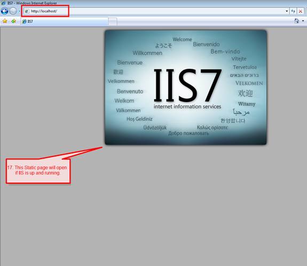307x266 pixels.
Task: Open the address bar history dropdown arrow
Action: pyautogui.click(x=287, y=11)
